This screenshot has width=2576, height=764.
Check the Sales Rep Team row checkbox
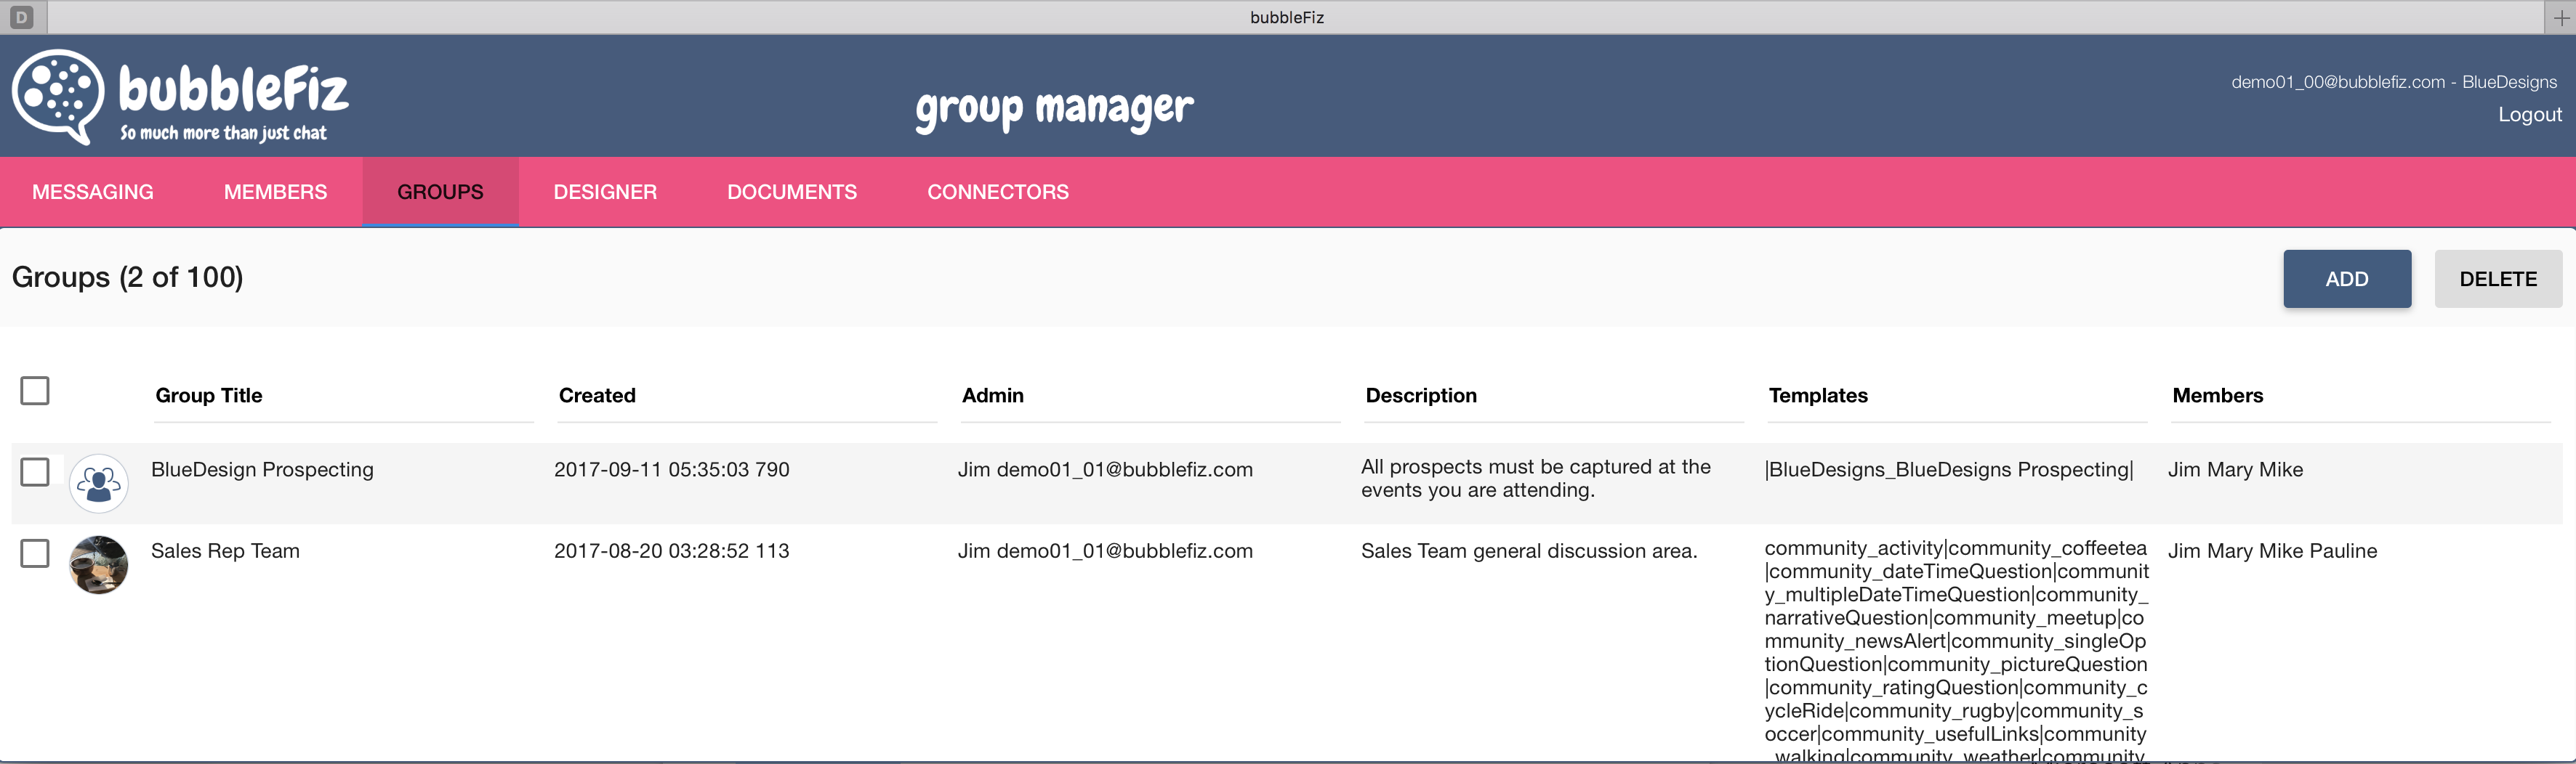(35, 553)
